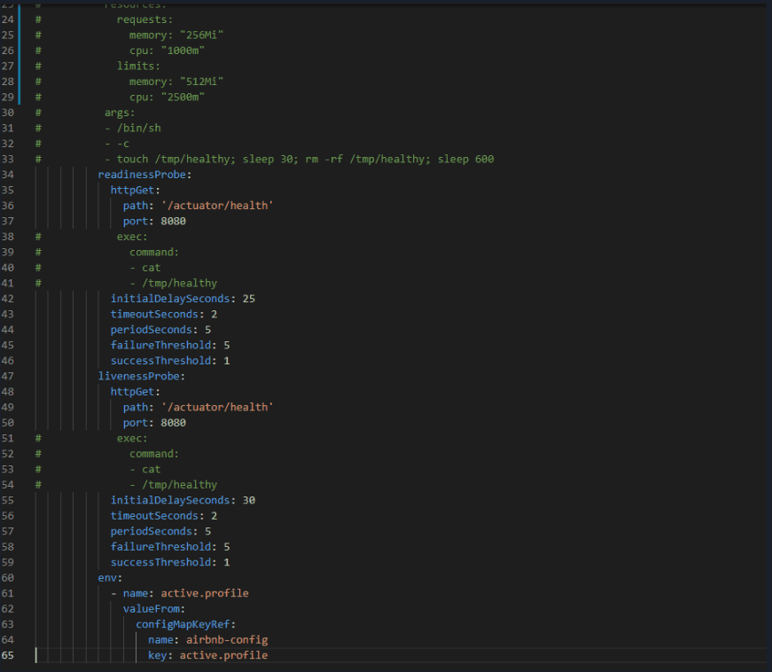772x672 pixels.
Task: Click commented -c on line 32
Action: click(x=123, y=144)
